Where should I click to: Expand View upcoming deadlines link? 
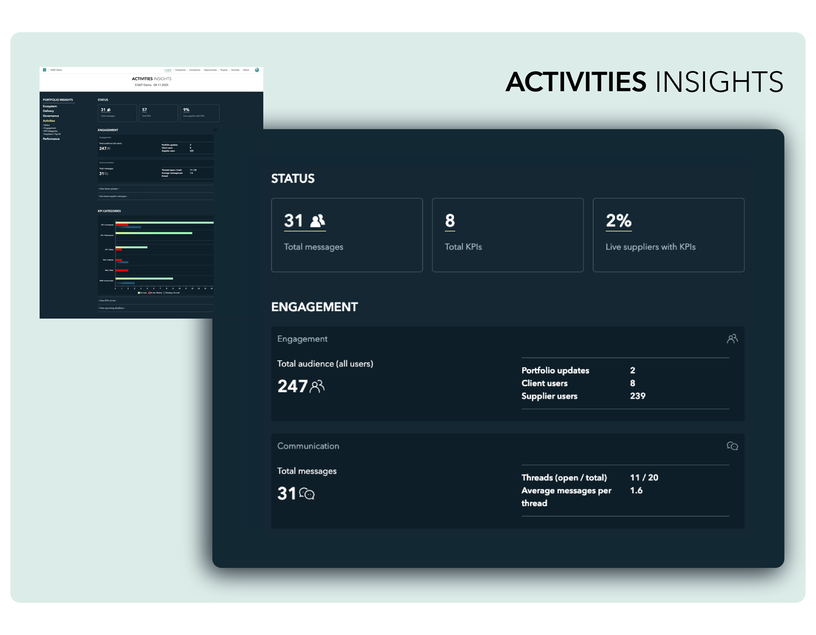pyautogui.click(x=111, y=308)
